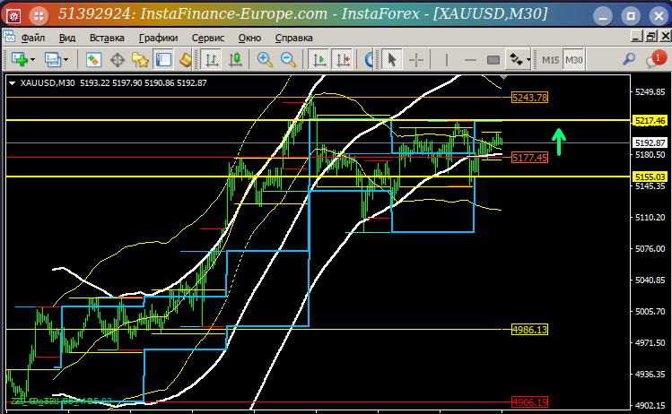Draw a vertical line tool

coord(447,59)
